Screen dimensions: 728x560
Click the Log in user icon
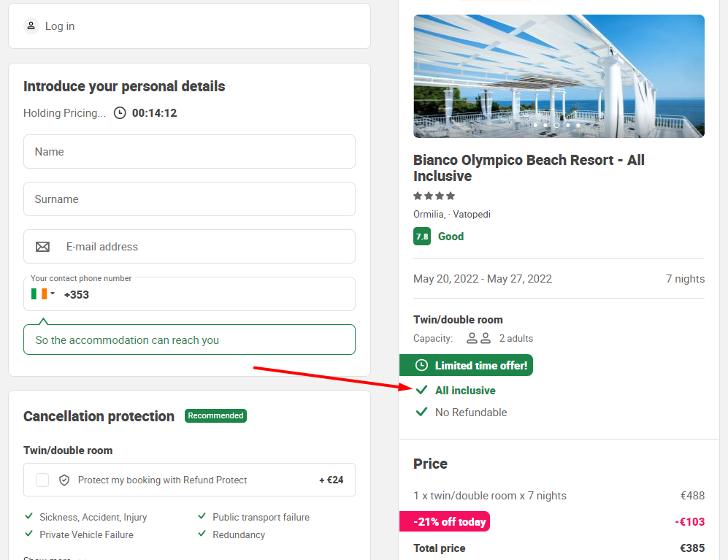coord(31,26)
